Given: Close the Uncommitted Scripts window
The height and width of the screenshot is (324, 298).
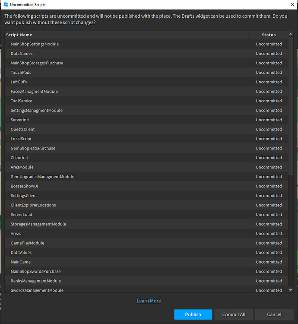Looking at the screenshot, I should click(x=292, y=5).
